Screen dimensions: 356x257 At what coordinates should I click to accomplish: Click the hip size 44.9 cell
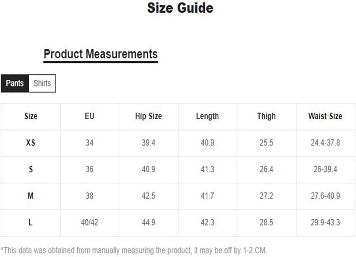[x=148, y=223]
